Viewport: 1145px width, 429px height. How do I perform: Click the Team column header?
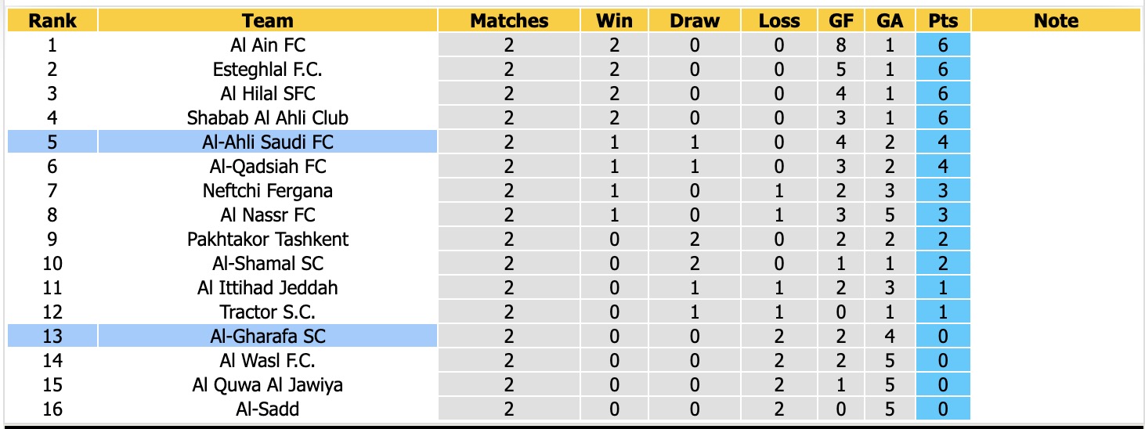pyautogui.click(x=268, y=21)
